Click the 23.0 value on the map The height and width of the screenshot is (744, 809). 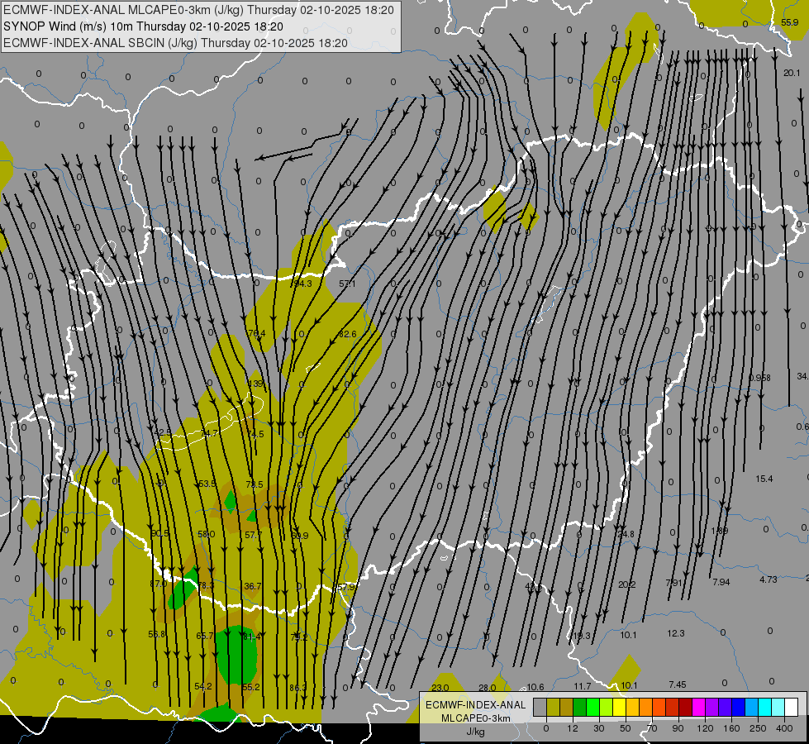coord(440,687)
